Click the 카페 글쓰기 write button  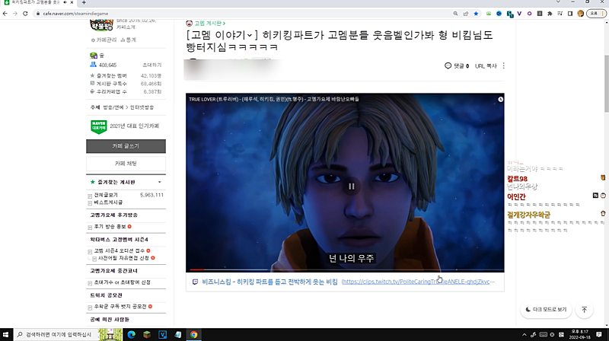pos(126,146)
